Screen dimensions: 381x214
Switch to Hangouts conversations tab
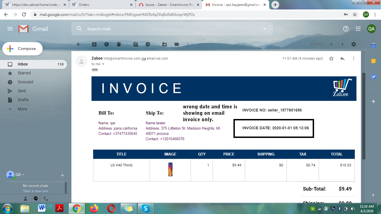click(x=36, y=199)
